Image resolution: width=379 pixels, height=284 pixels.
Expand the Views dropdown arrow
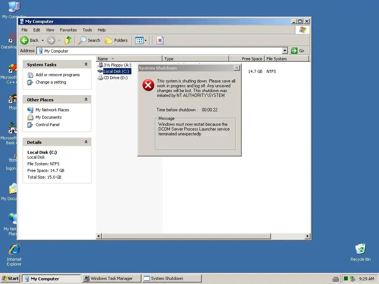(x=145, y=41)
